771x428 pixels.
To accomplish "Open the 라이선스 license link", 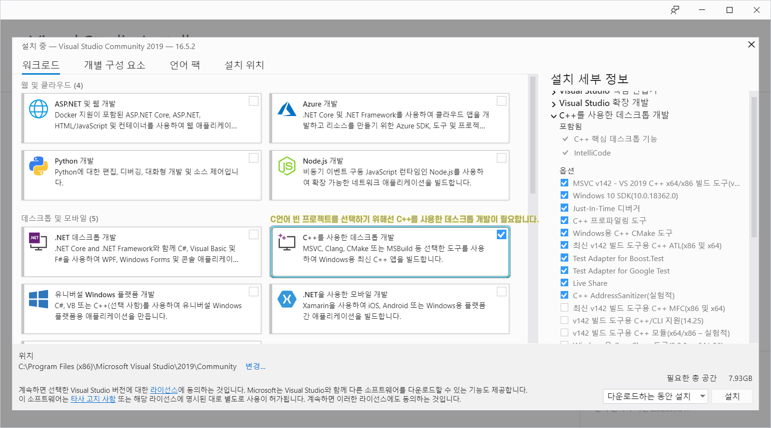I will [164, 390].
